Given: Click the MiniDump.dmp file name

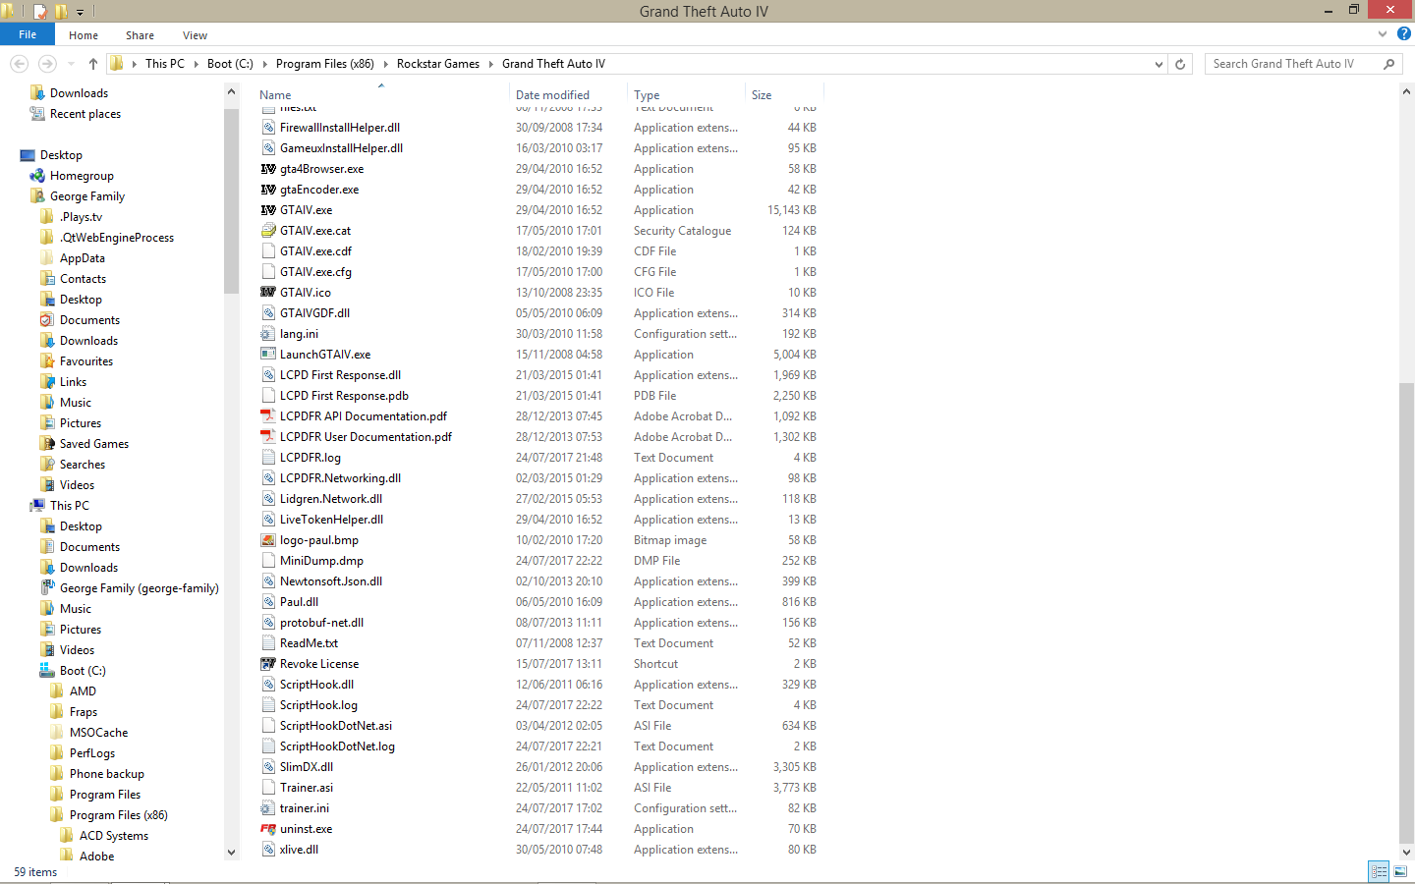Looking at the screenshot, I should point(321,561).
